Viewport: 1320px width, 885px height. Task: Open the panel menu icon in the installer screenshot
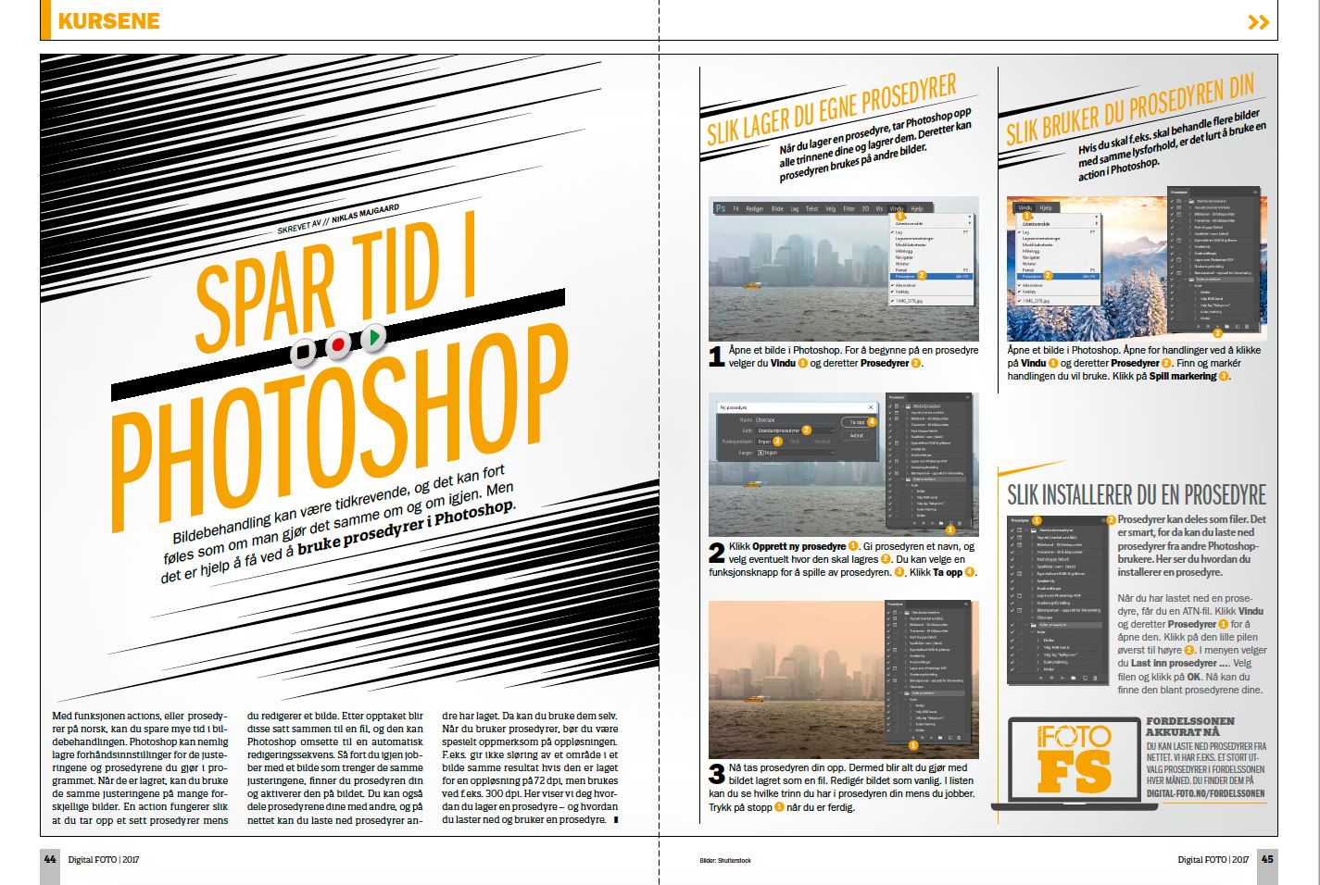pyautogui.click(x=1102, y=520)
